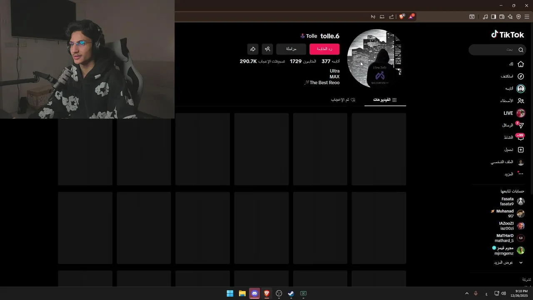
Task: Click the share arrow button on tolle.6 profile
Action: click(x=253, y=49)
